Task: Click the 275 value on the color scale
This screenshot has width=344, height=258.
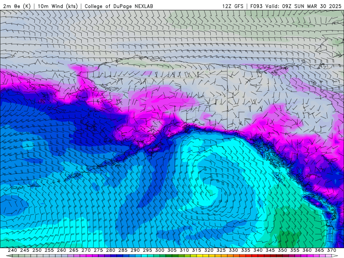Action: tap(98, 250)
